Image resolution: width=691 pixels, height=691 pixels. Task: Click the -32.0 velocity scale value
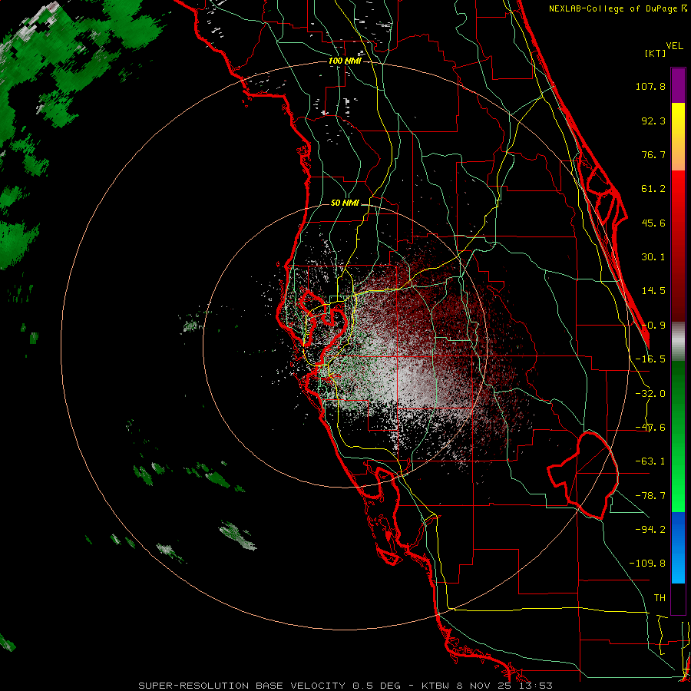(x=650, y=394)
